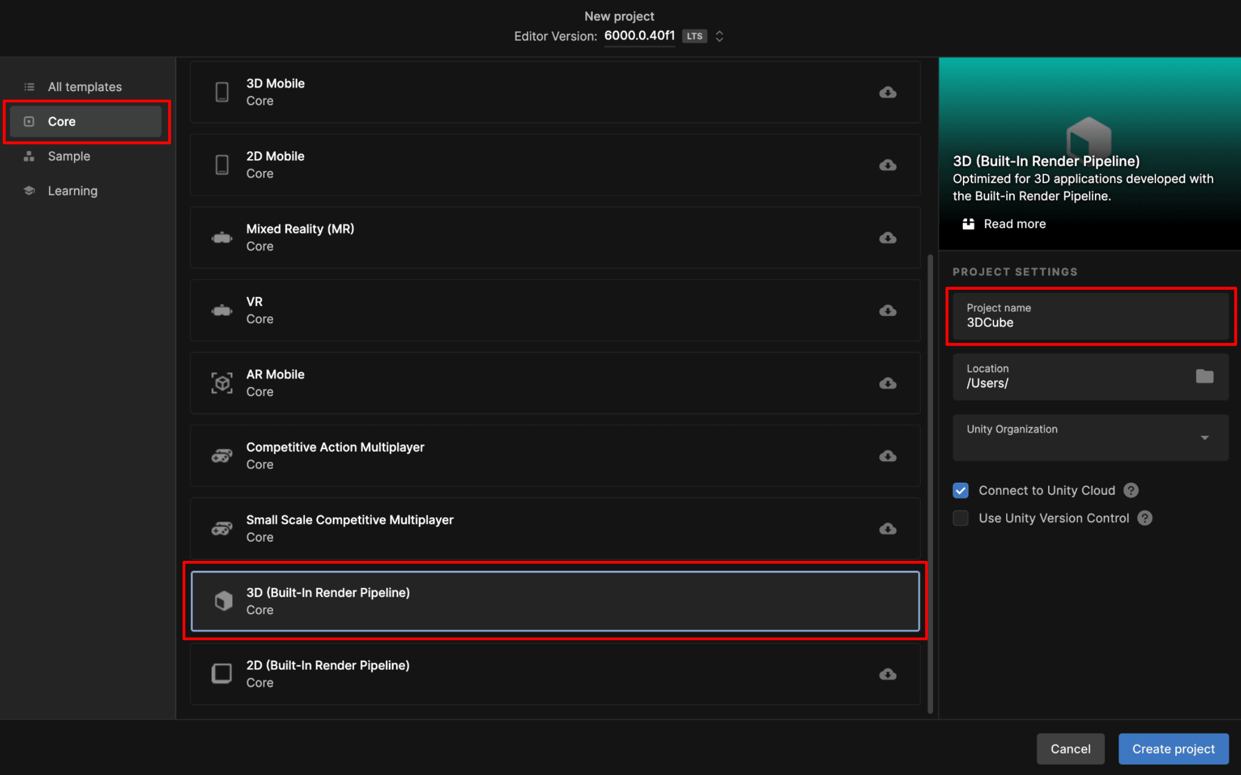This screenshot has height=775, width=1241.
Task: Enable Use Unity Version Control checkbox
Action: (960, 518)
